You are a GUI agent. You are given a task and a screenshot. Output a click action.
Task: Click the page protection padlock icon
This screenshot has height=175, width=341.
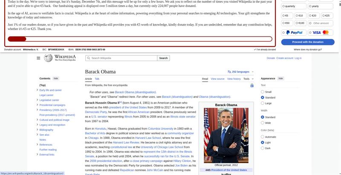252,85
